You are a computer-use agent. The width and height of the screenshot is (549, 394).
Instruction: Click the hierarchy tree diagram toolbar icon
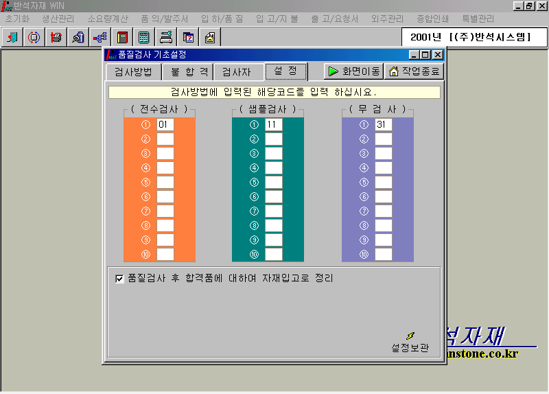[x=100, y=37]
